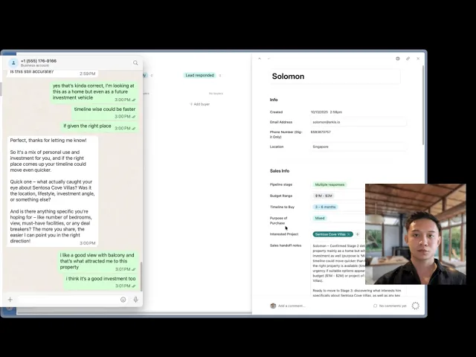Click the globe icon in record header
This screenshot has width=476, height=357.
pyautogui.click(x=398, y=59)
